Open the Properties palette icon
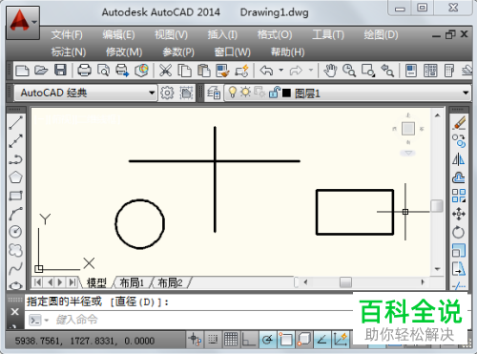The width and height of the screenshot is (477, 354). click(411, 71)
